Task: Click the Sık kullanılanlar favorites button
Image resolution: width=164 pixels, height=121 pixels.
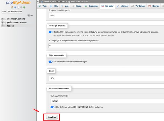Action: pos(15,11)
